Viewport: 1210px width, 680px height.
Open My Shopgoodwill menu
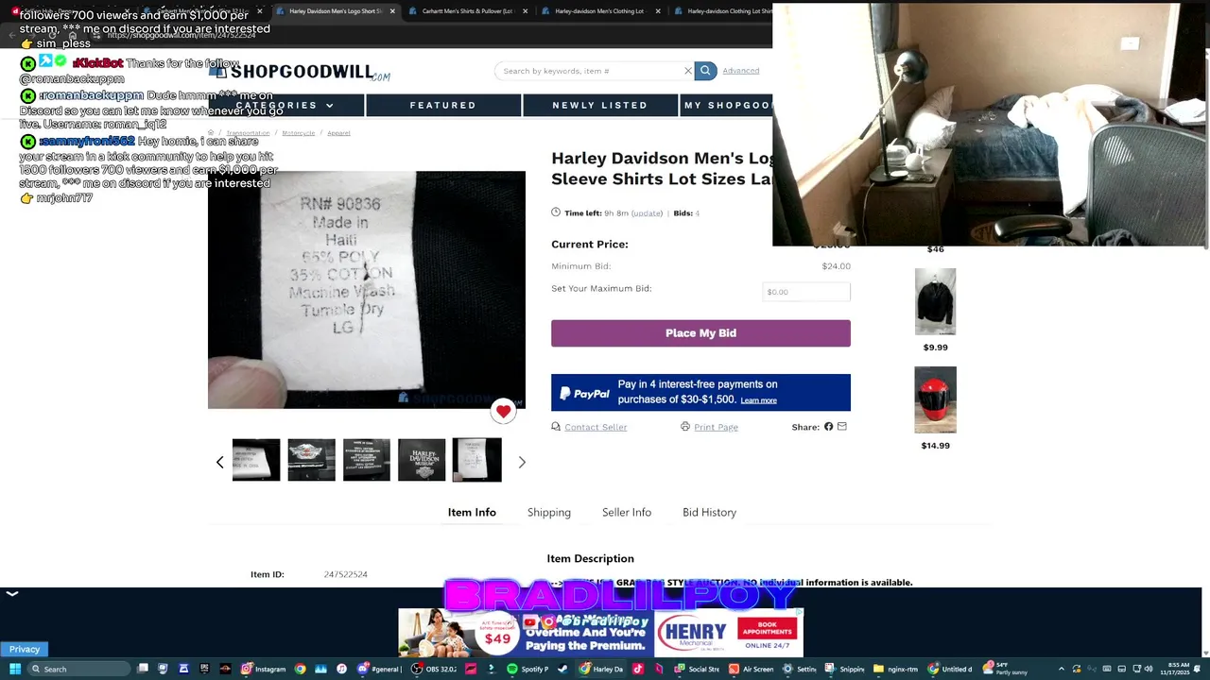click(x=727, y=105)
